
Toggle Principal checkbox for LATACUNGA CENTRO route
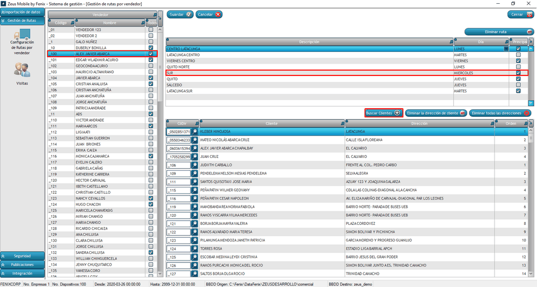tap(518, 55)
